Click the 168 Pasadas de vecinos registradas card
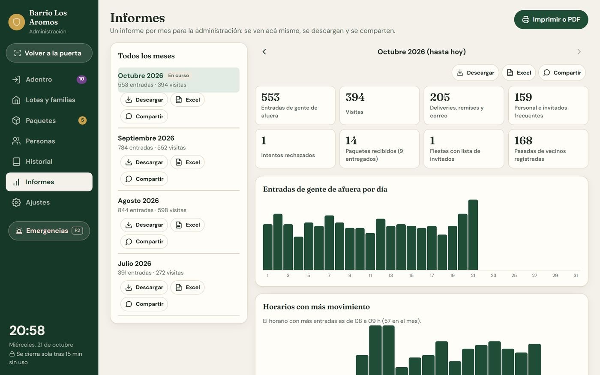 coord(548,149)
